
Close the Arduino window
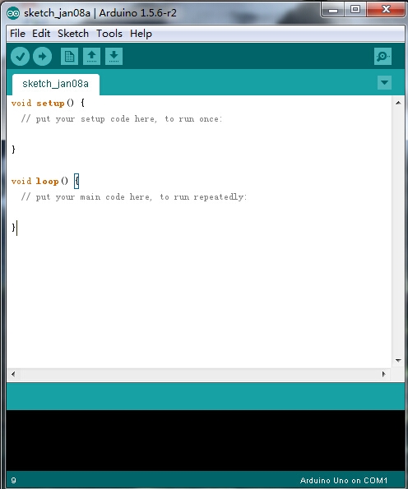(386, 10)
